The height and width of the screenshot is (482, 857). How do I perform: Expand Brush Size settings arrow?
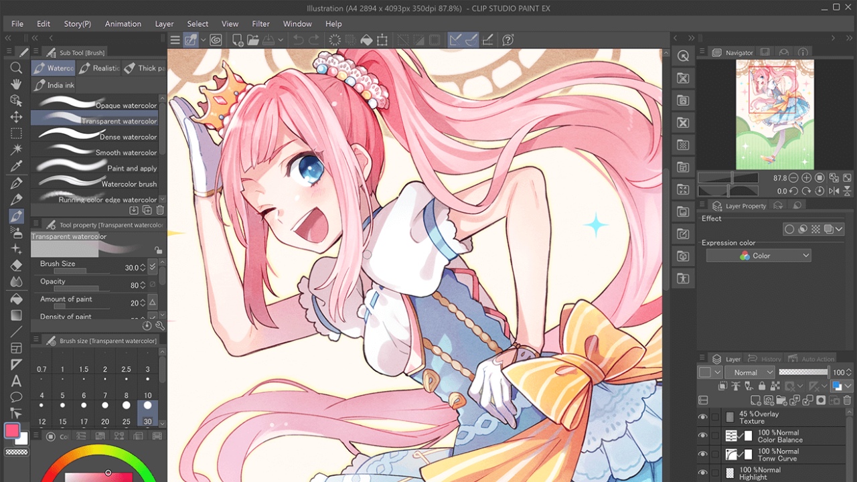point(153,267)
